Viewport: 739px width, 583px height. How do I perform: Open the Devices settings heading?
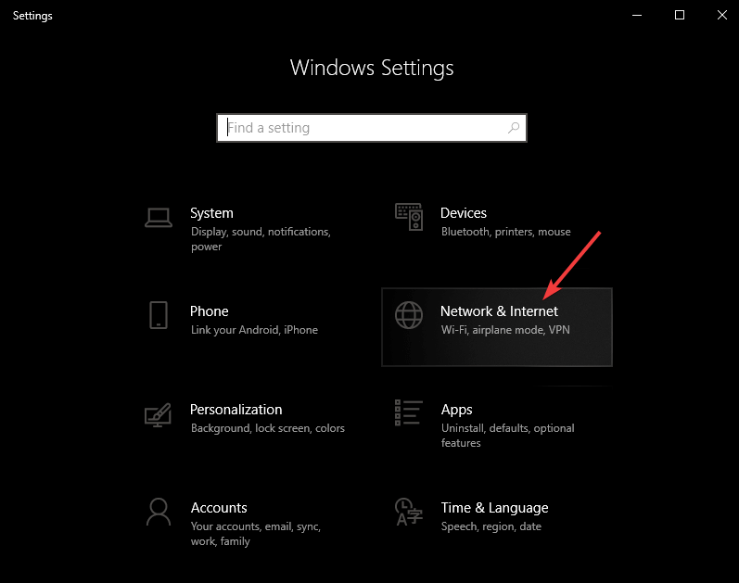click(x=464, y=213)
